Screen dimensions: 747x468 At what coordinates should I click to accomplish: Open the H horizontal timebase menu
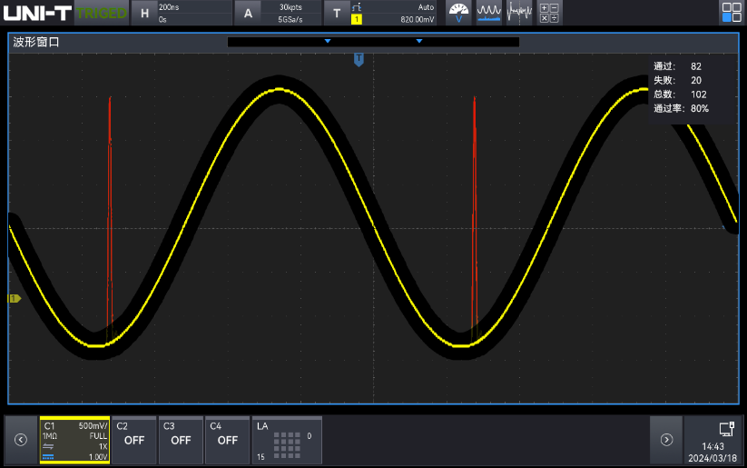point(182,13)
